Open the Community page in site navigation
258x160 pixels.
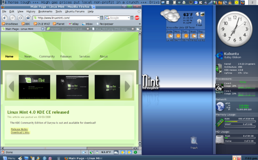(x=47, y=56)
